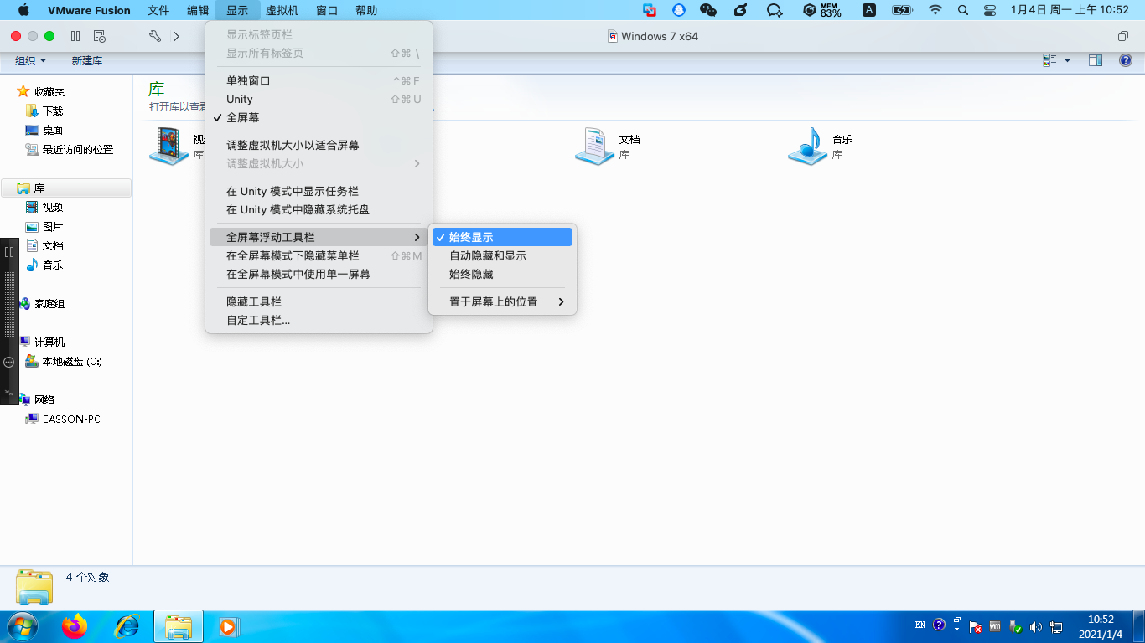Select 始终隐藏 toolbar option

tap(471, 275)
